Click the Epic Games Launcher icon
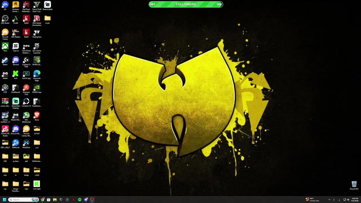Viewport: 361px width, 203px height. (x=37, y=48)
